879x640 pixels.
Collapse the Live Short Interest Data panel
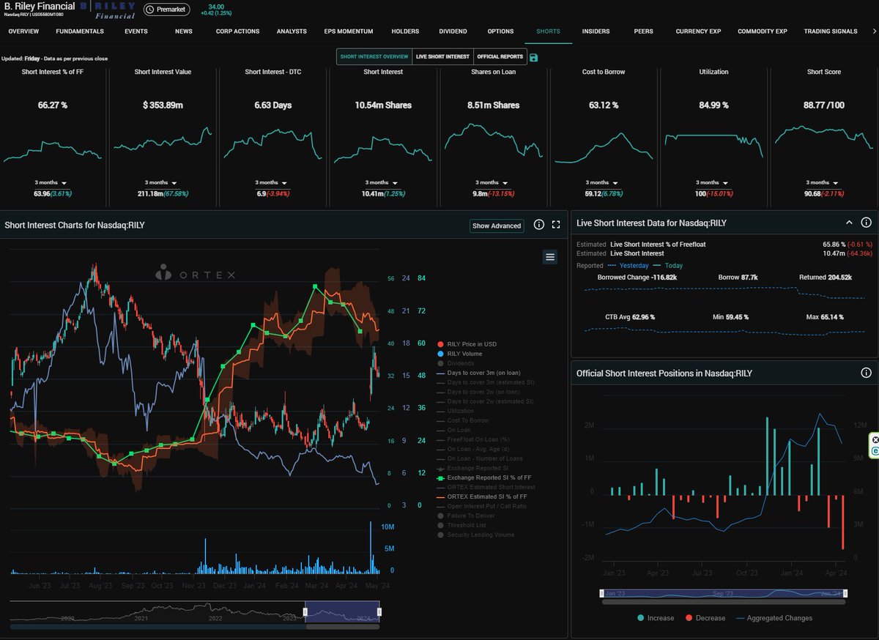(849, 222)
